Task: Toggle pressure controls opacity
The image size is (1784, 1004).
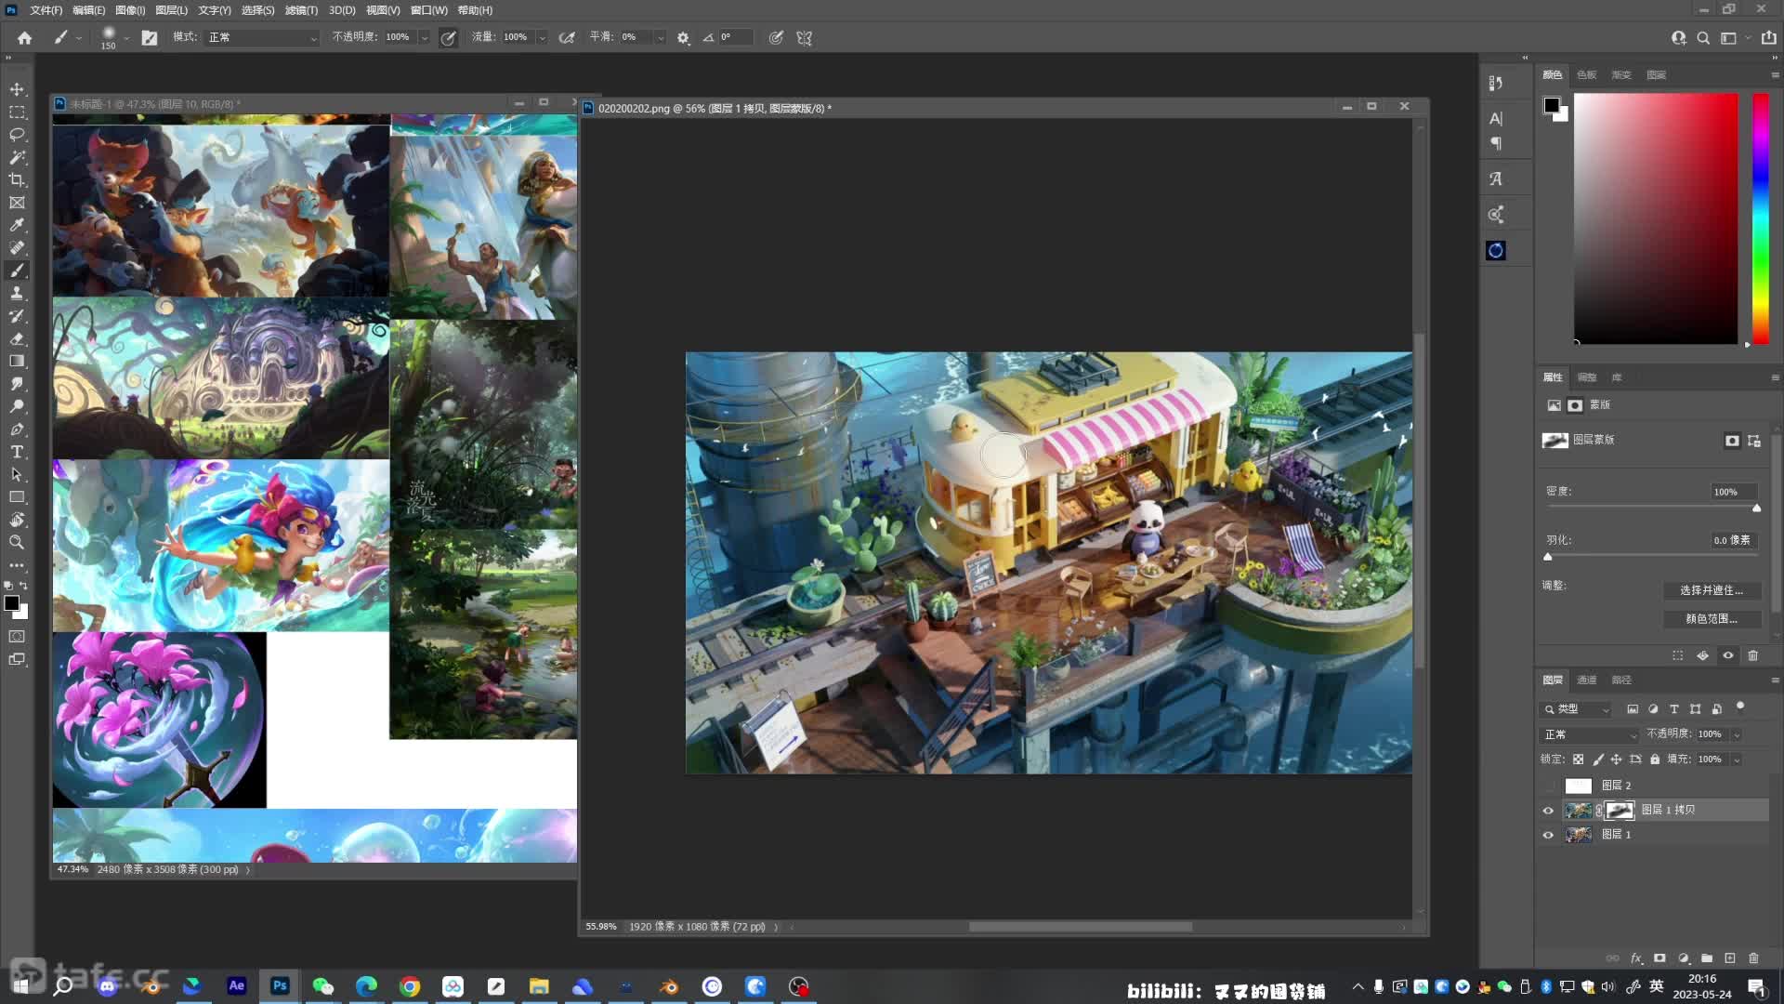Action: (448, 37)
